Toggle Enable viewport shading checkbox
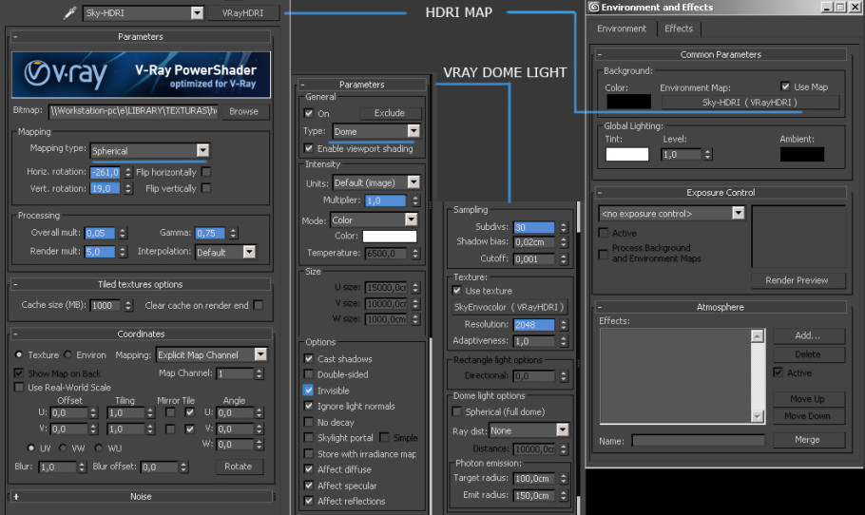The width and height of the screenshot is (865, 515). click(x=309, y=148)
